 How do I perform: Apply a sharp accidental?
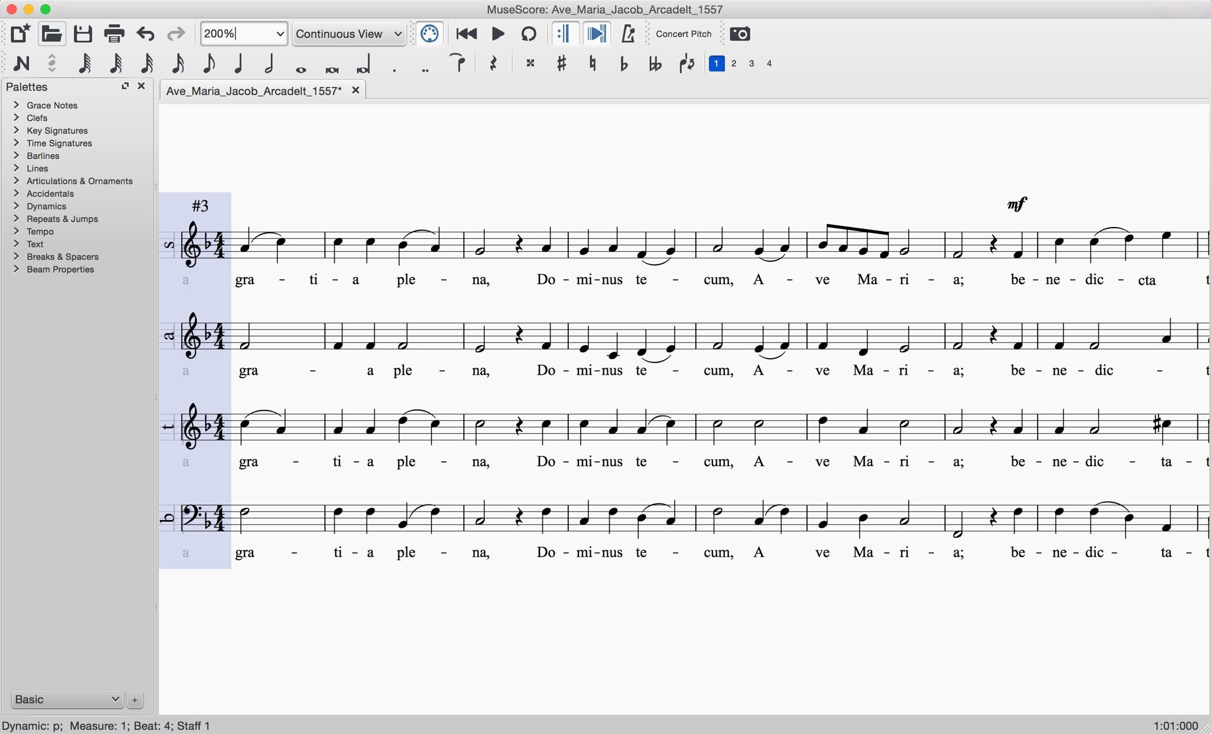pos(561,63)
